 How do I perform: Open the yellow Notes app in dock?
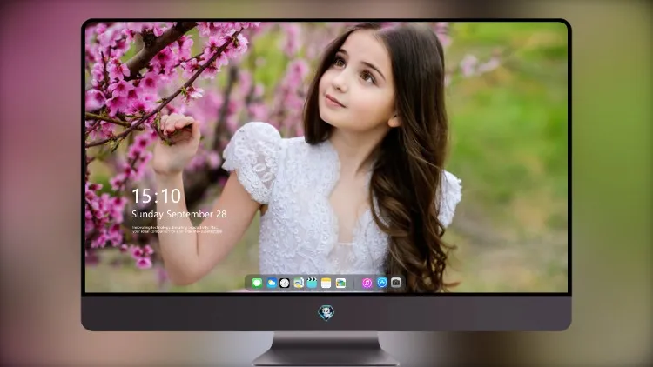click(326, 283)
